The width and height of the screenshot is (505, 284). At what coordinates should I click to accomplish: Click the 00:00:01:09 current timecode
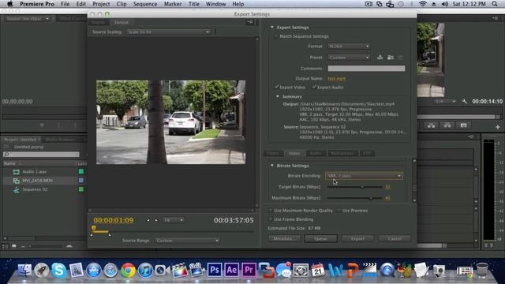tap(114, 220)
